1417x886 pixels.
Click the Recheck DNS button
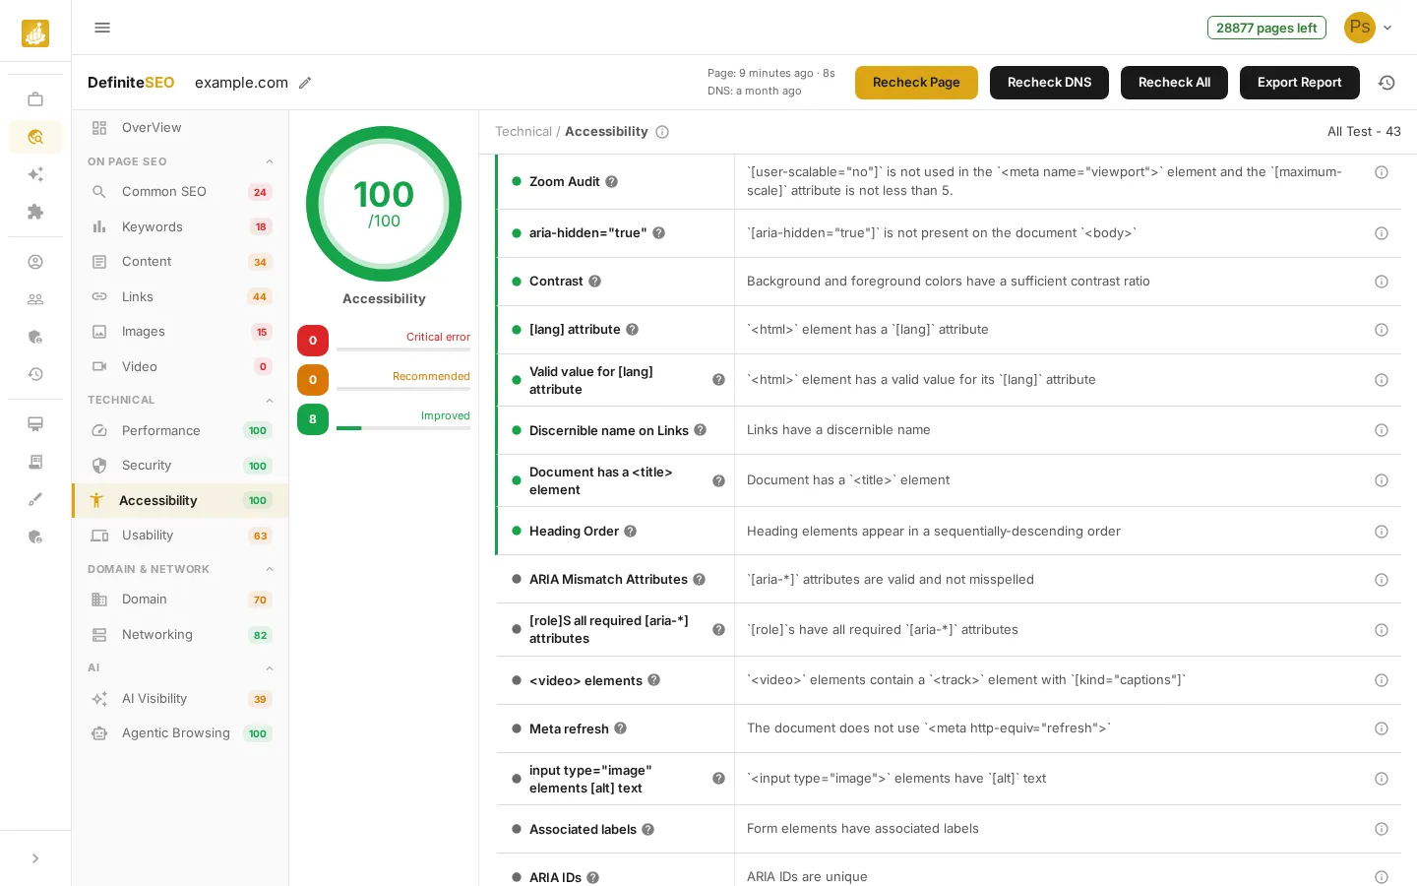(x=1049, y=83)
